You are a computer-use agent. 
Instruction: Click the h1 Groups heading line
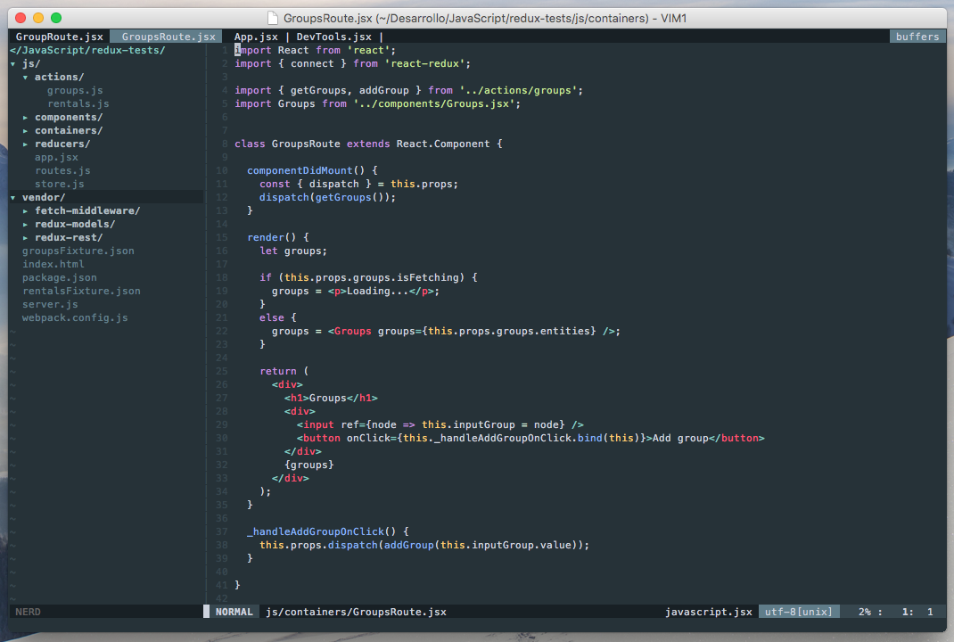(331, 399)
